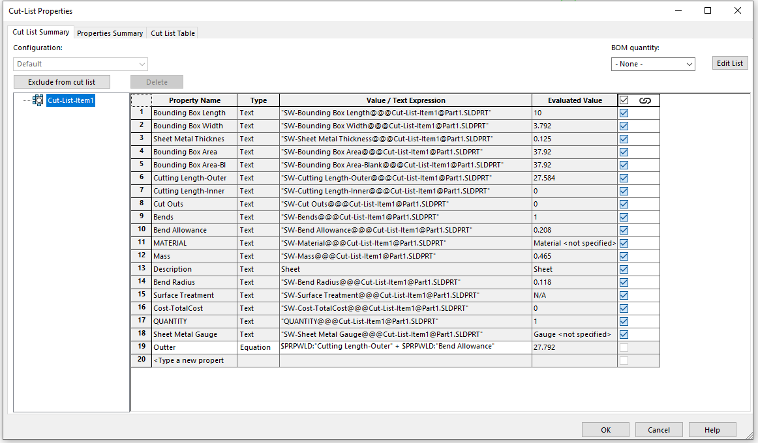Click the Property Name column header
758x443 pixels.
point(194,100)
